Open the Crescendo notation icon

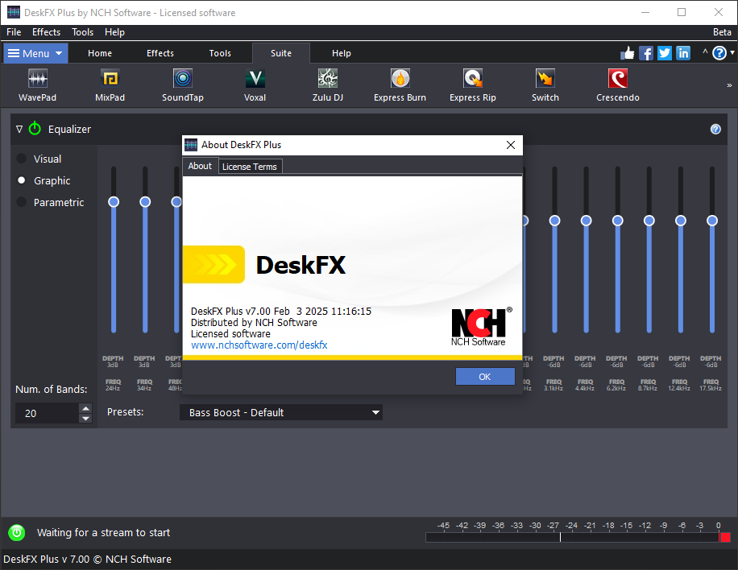point(617,85)
